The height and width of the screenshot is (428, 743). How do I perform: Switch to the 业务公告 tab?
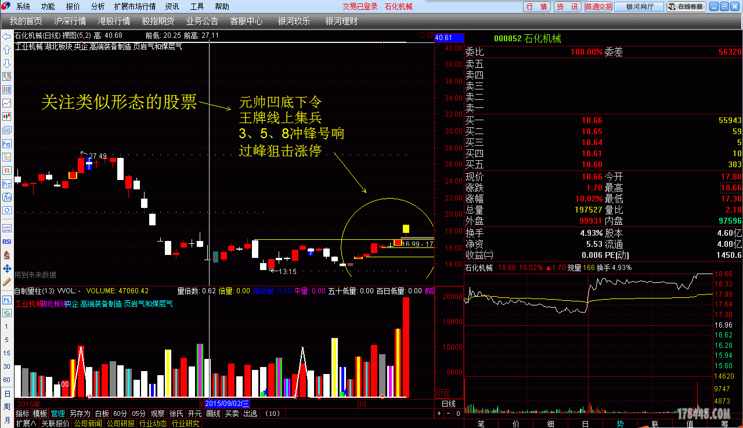click(x=202, y=21)
